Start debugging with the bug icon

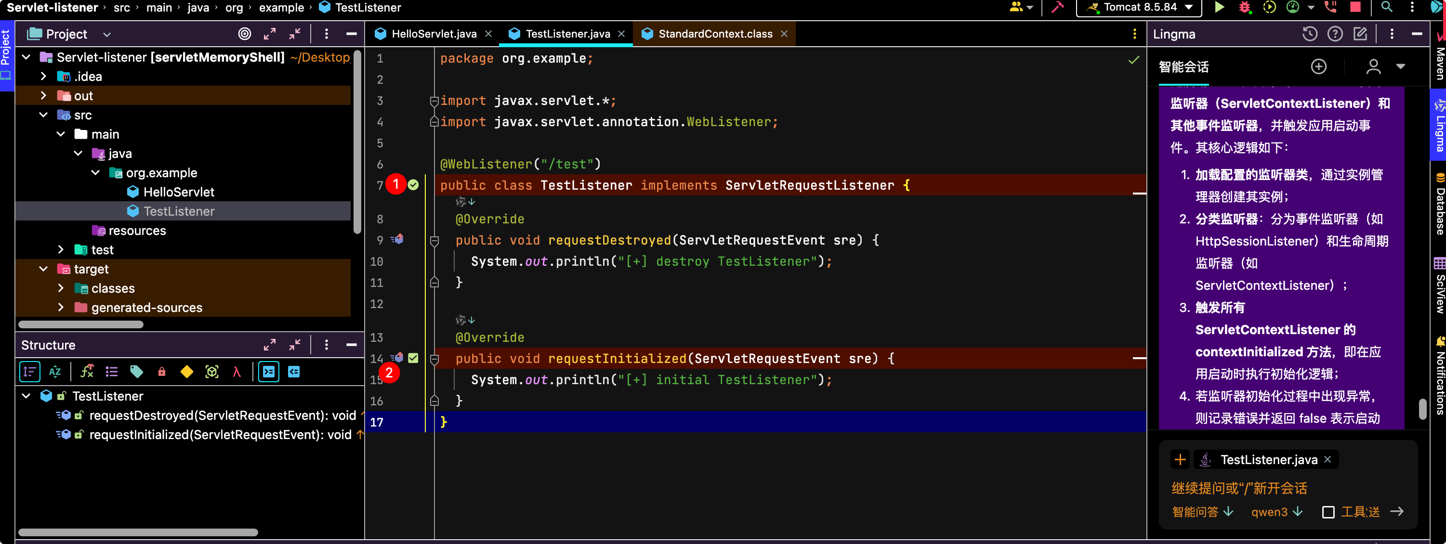pos(1245,7)
